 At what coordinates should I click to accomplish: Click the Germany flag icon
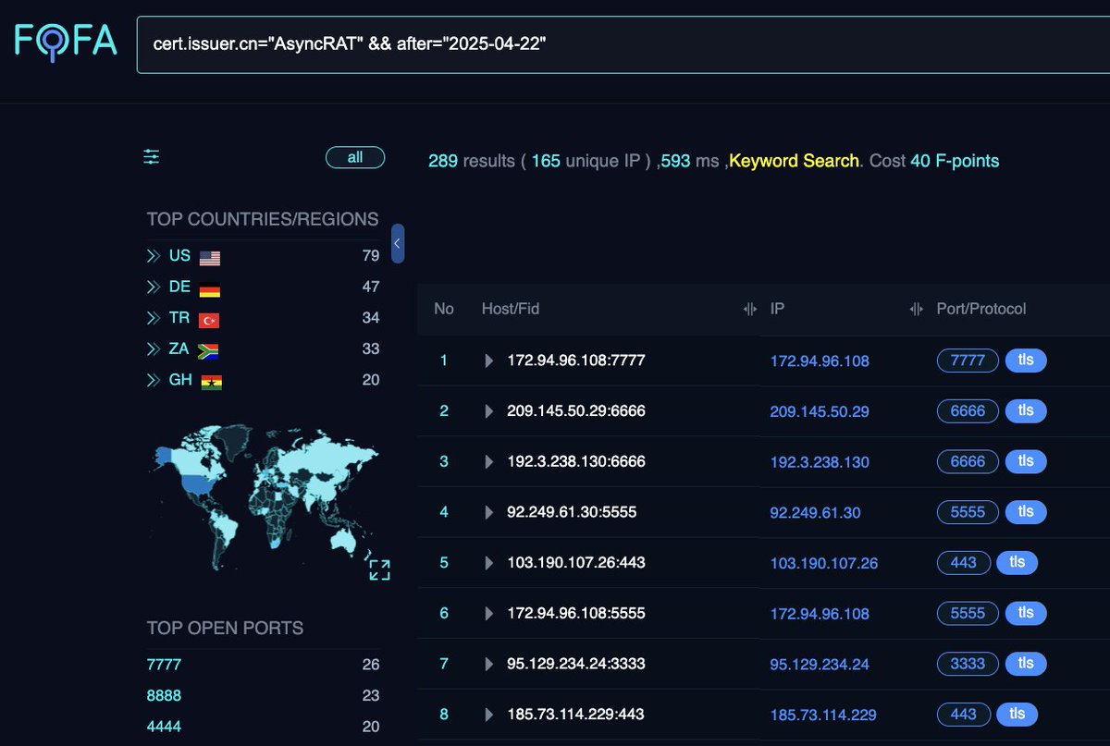[210, 289]
